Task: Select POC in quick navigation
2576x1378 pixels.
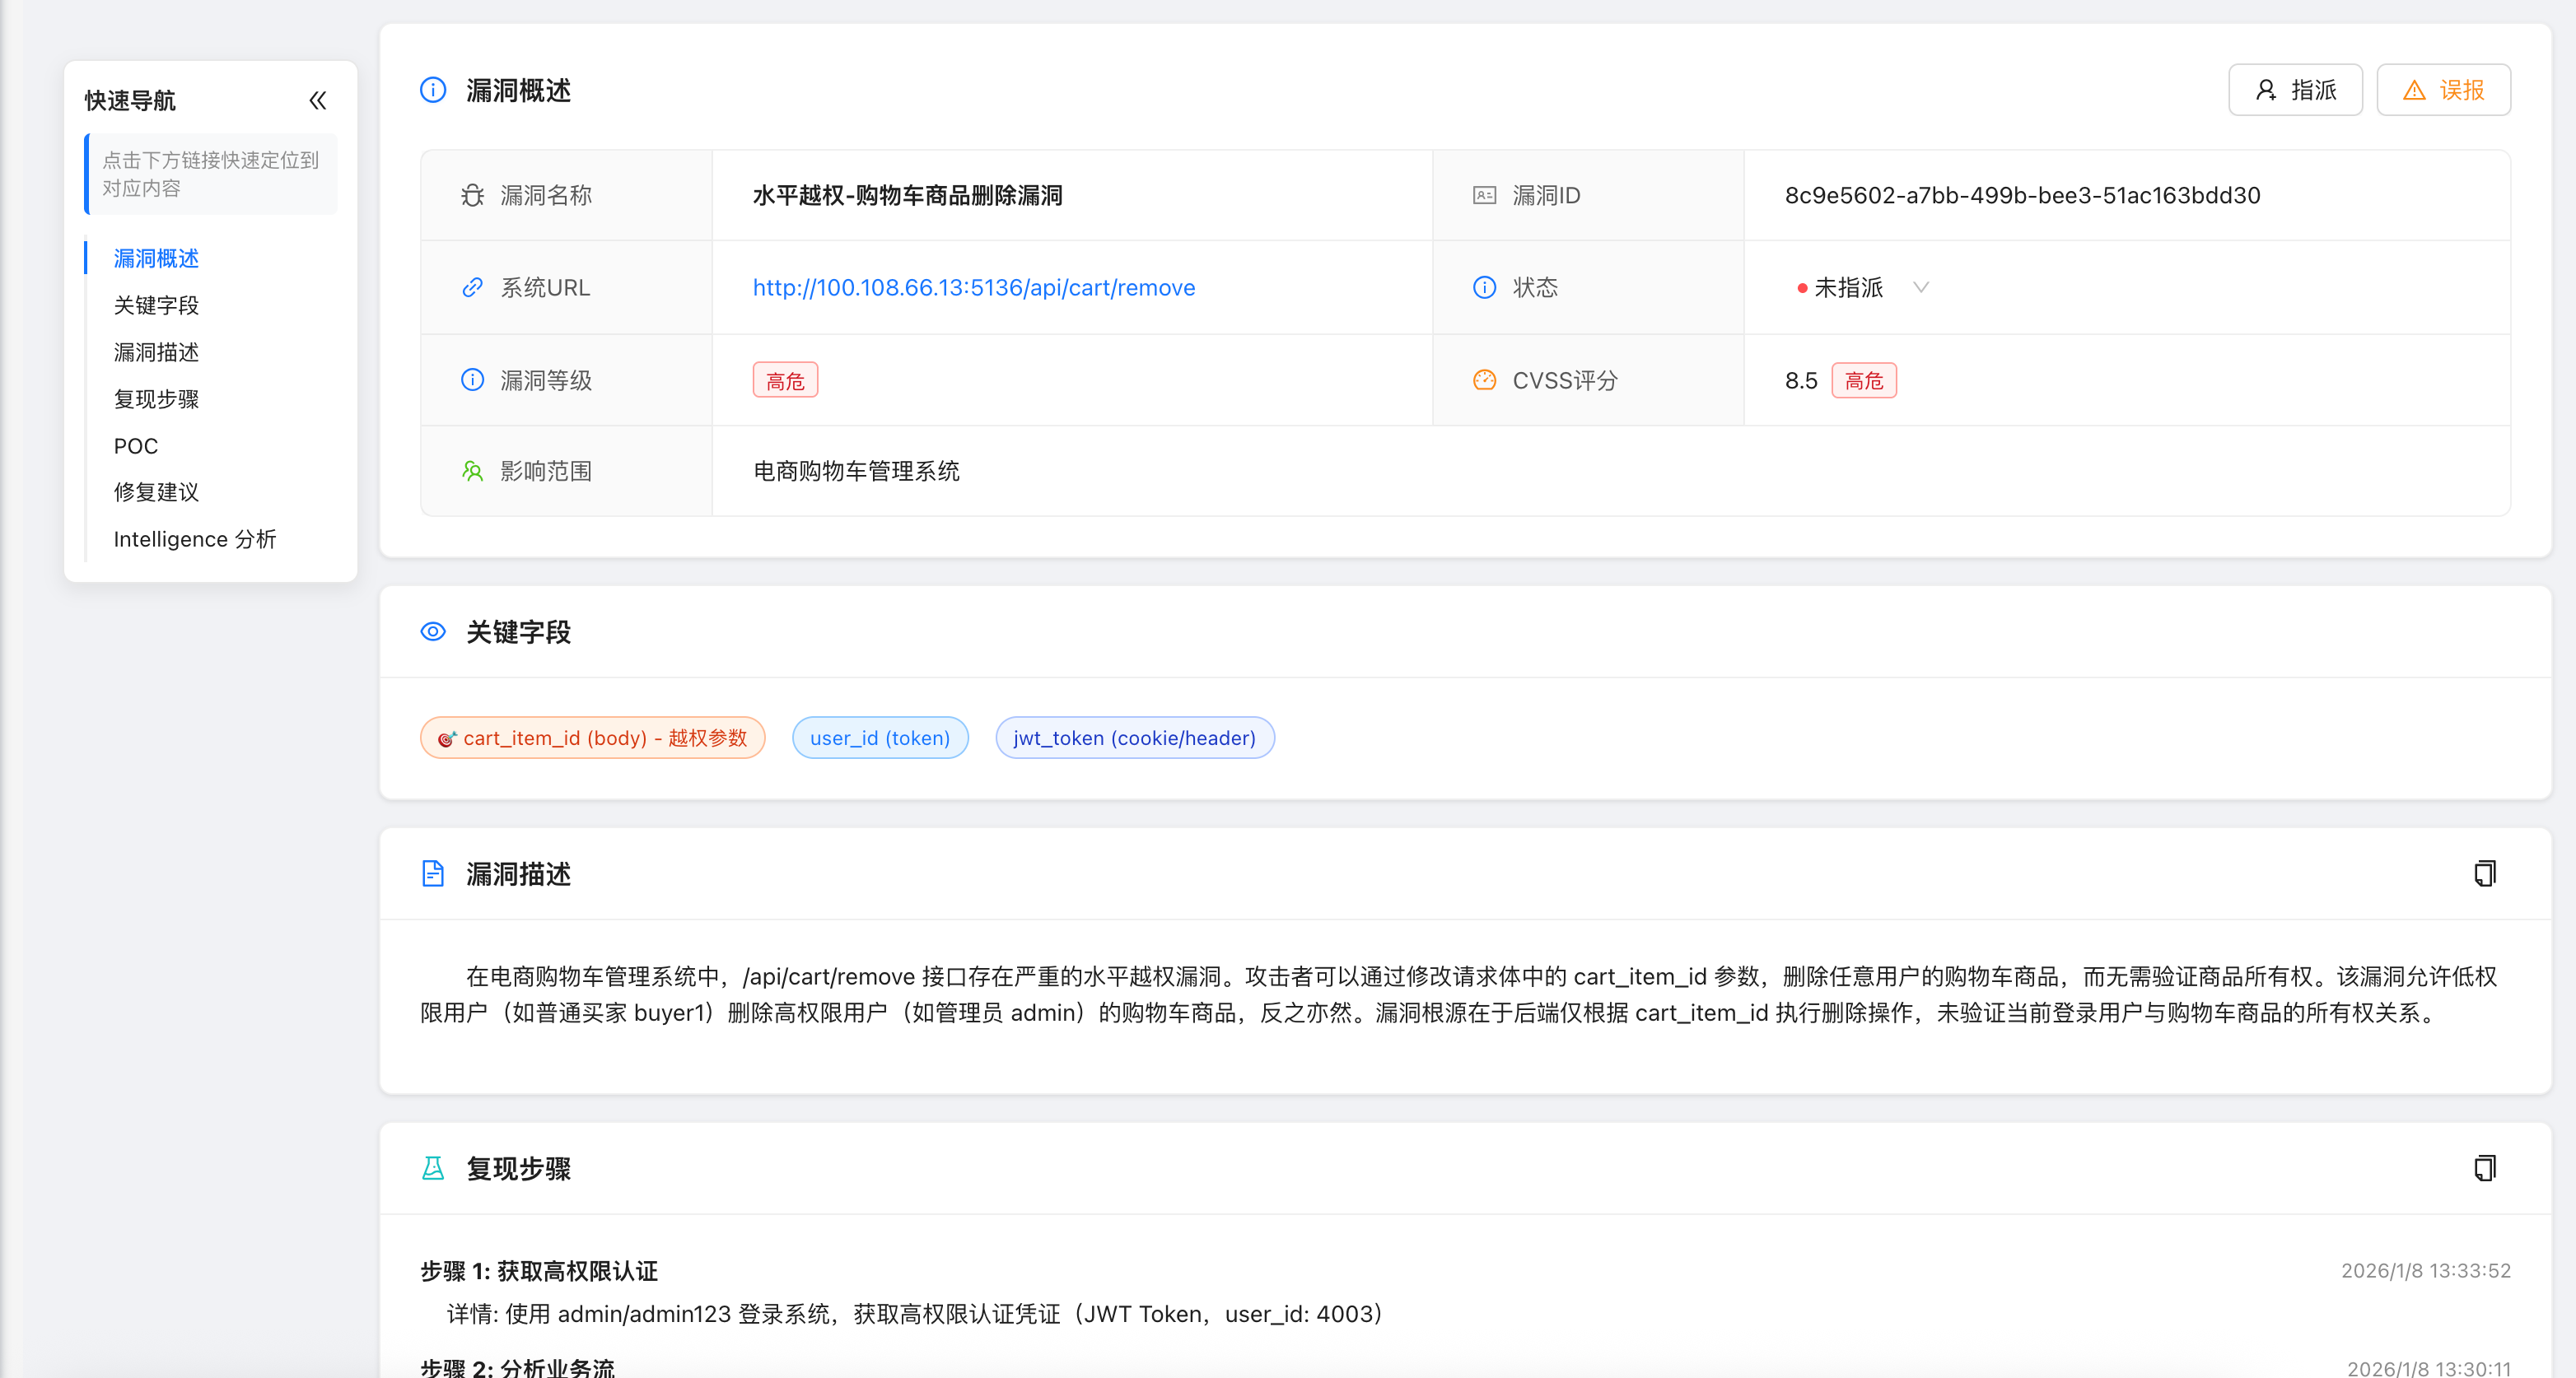Action: tap(135, 445)
